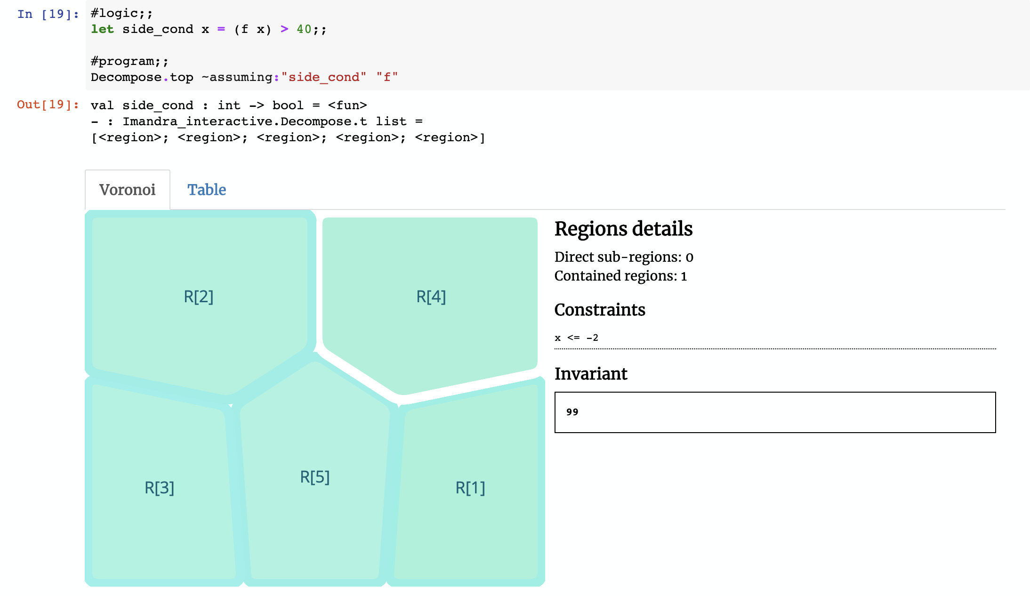Click the Decompose.top code line

[x=244, y=77]
